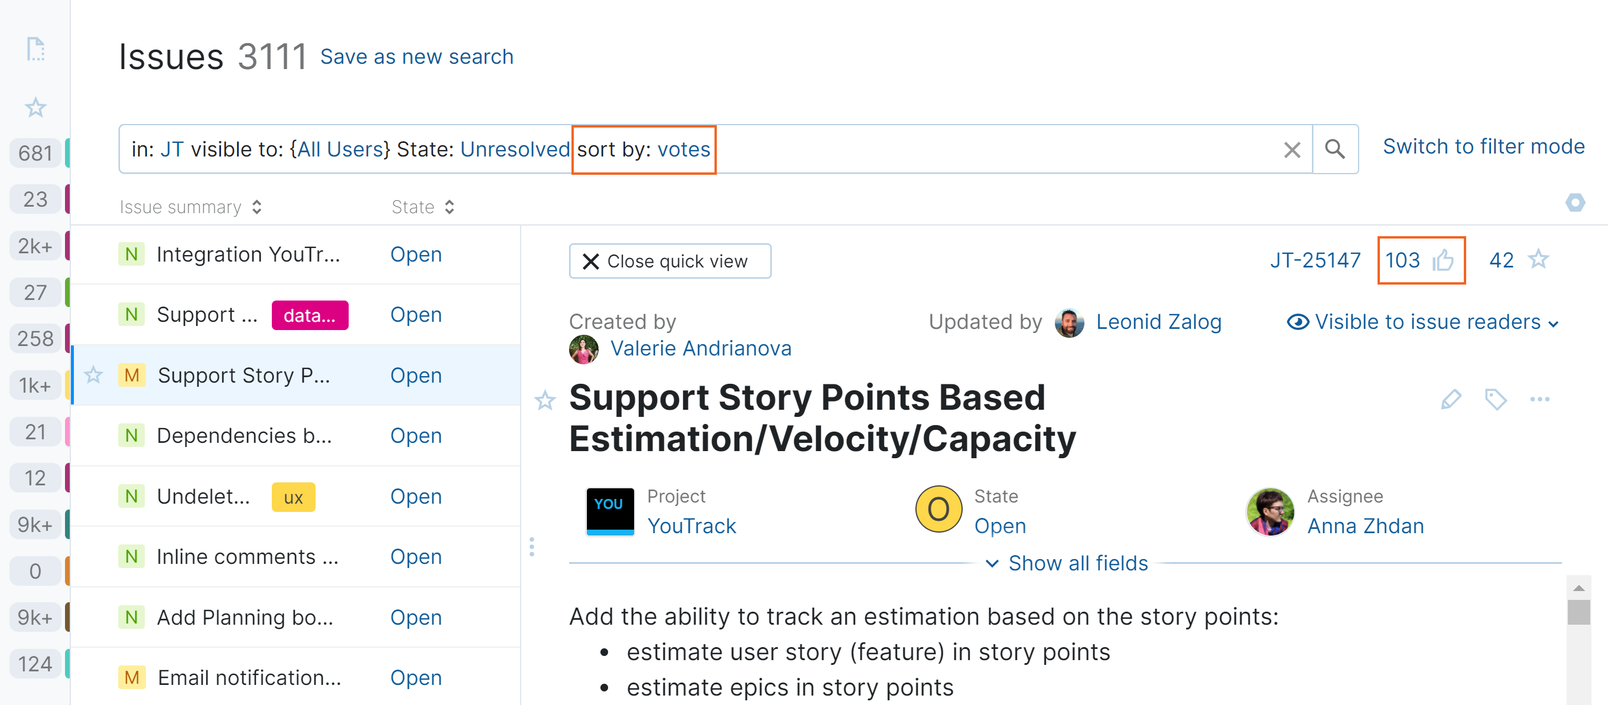Star the Support Story P row in the list

tap(93, 375)
